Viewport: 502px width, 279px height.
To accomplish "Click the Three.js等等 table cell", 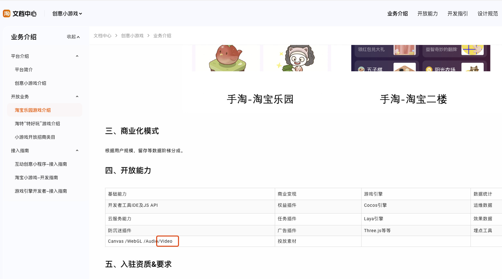I will (416, 231).
